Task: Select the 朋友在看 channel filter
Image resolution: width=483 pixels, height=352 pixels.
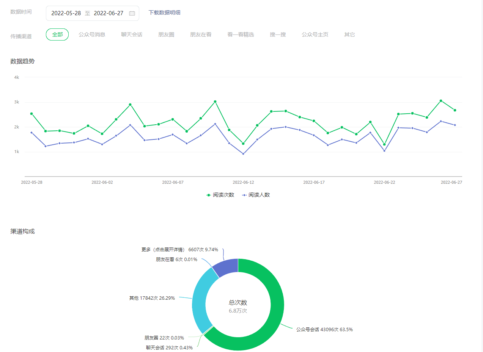Action: [x=201, y=34]
